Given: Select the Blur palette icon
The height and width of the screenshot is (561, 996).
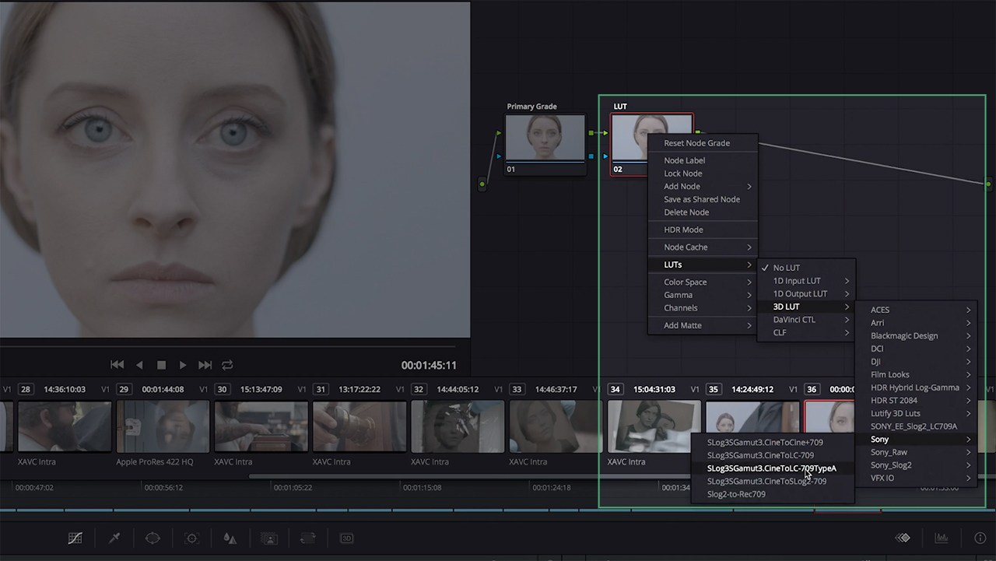Looking at the screenshot, I should point(230,538).
